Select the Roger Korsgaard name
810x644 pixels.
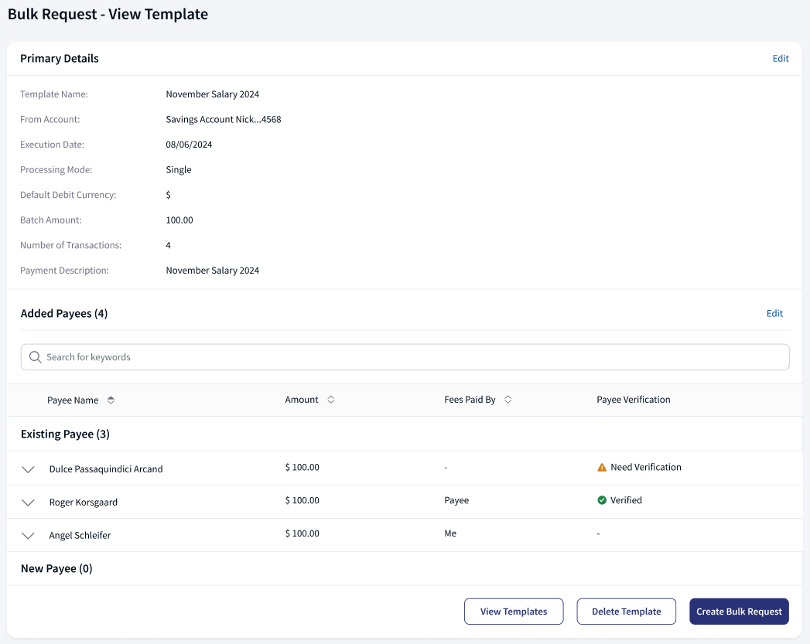[84, 502]
